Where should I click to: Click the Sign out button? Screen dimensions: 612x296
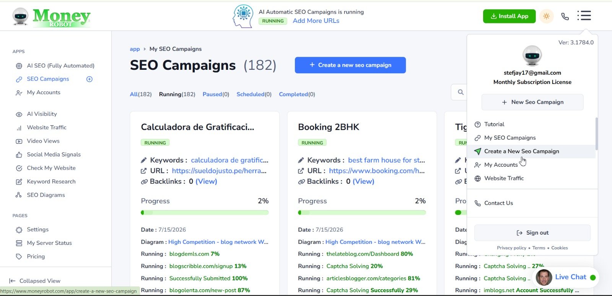pyautogui.click(x=532, y=233)
